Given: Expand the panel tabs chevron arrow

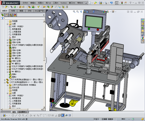Looking at the screenshot, I should coord(44,15).
